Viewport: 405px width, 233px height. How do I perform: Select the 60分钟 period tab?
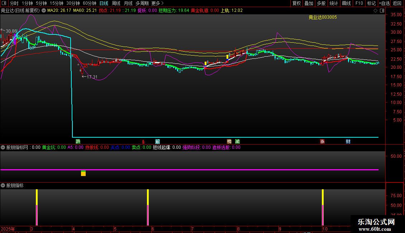pos(89,3)
